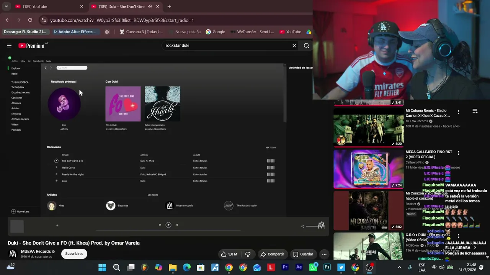Open Adobe Photoshop from the taskbar
The height and width of the screenshot is (275, 490).
coord(327,267)
